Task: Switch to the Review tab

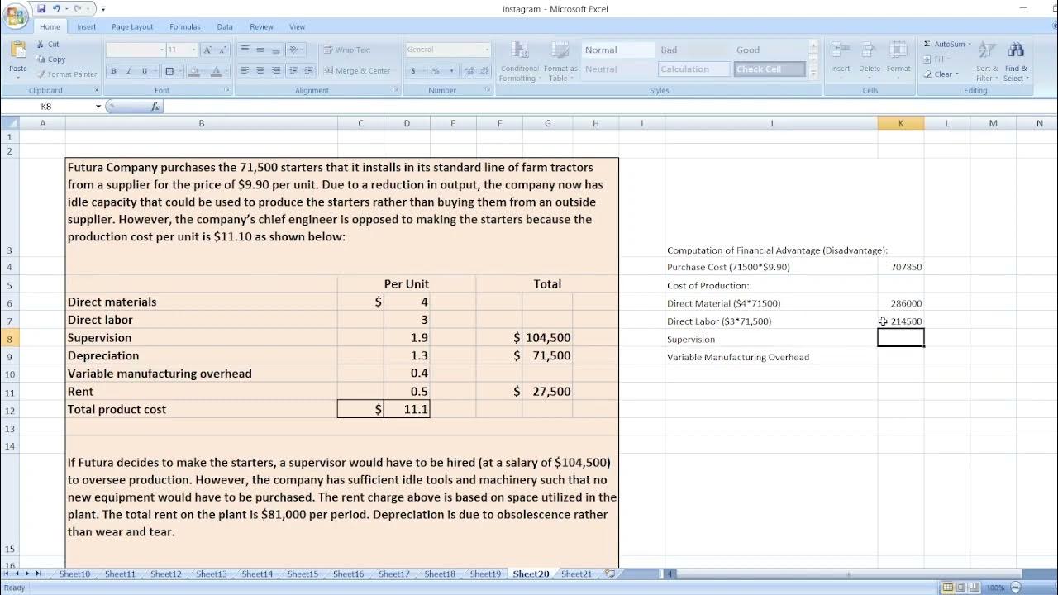Action: [261, 26]
